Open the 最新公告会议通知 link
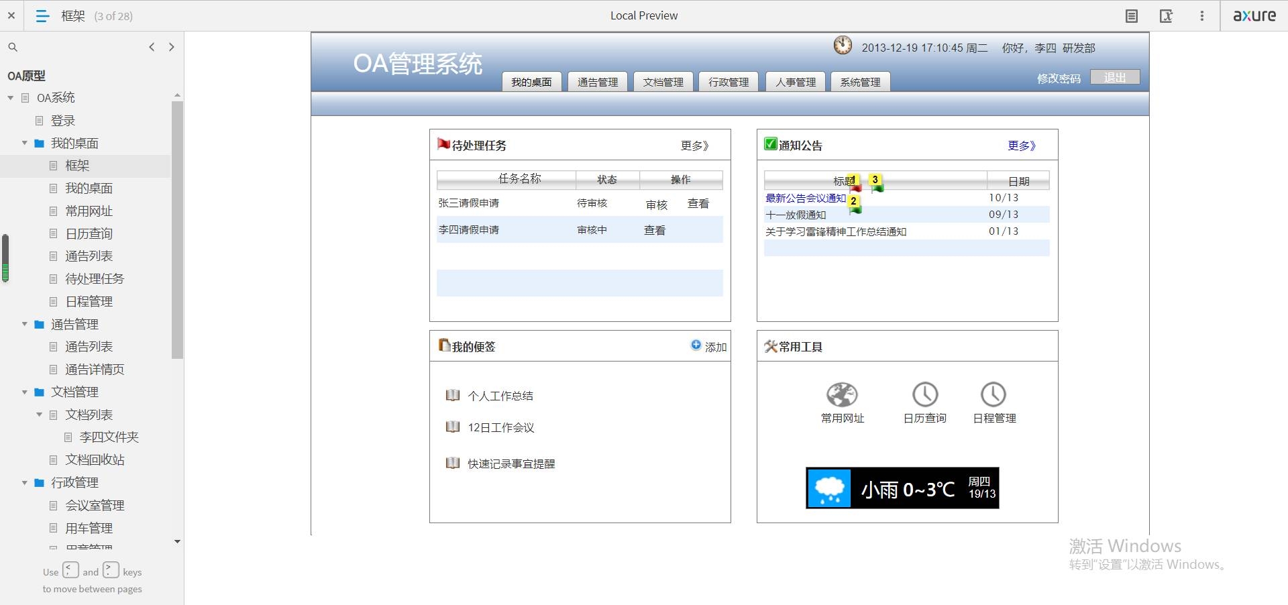1288x605 pixels. [x=806, y=199]
